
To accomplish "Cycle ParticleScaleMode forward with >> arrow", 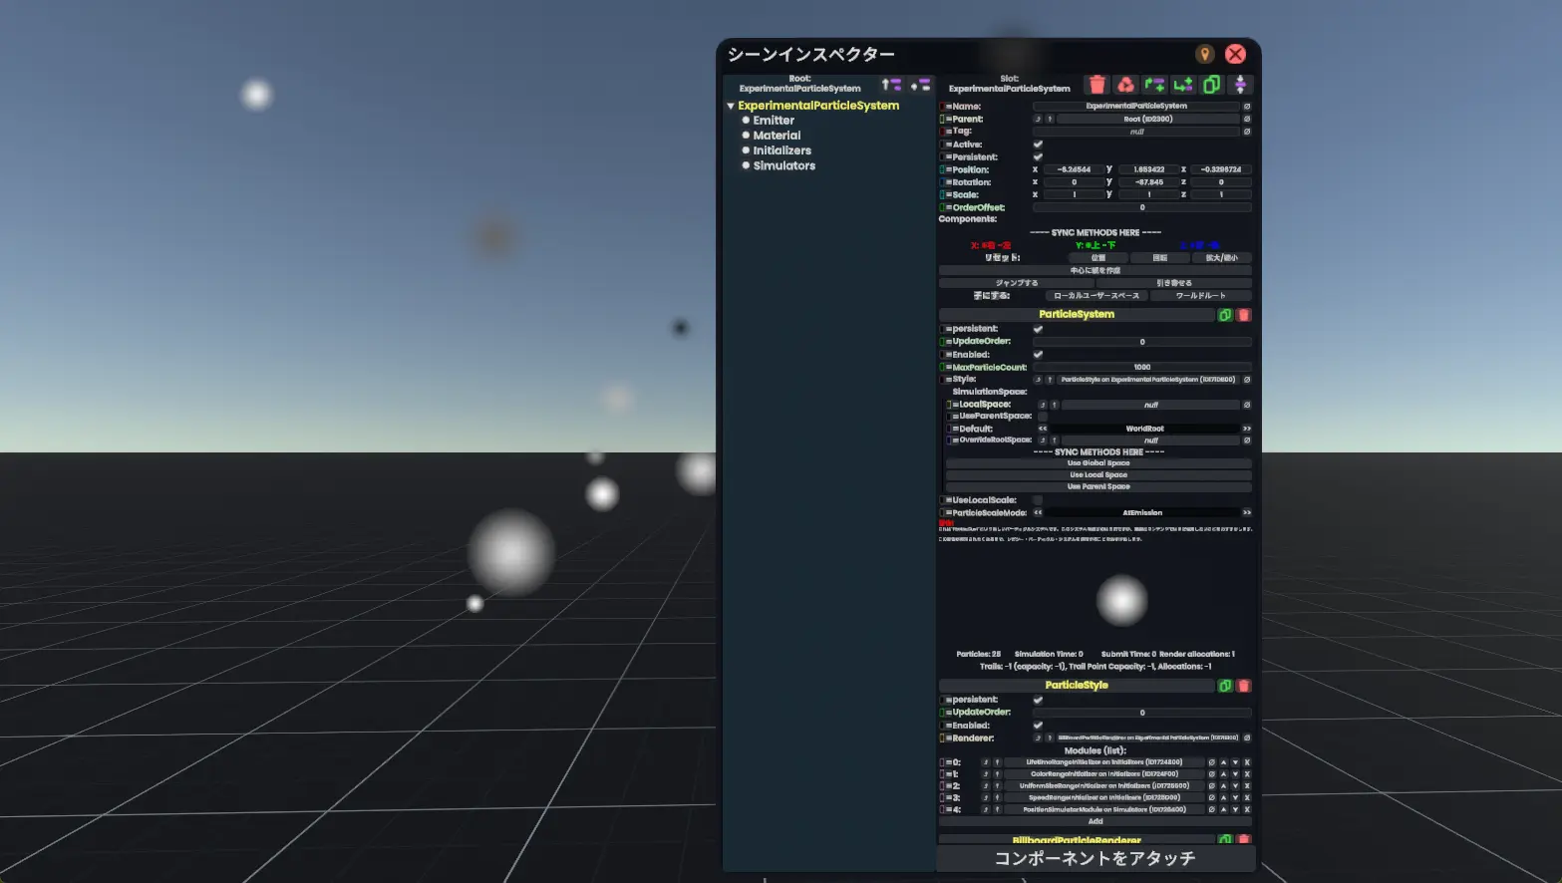I will pyautogui.click(x=1246, y=513).
